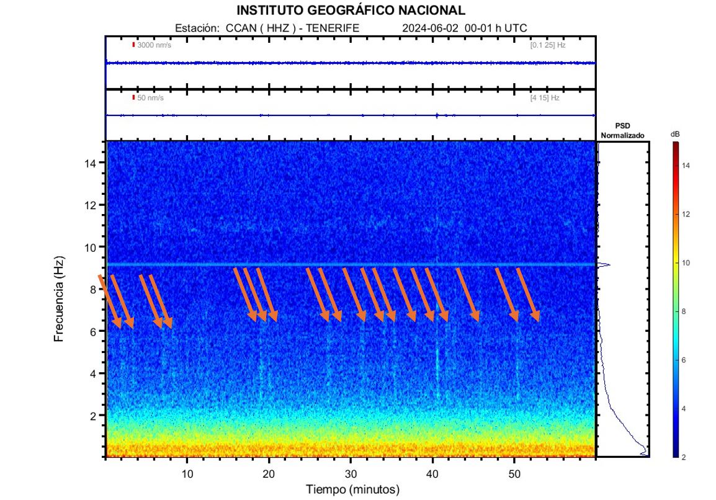Click the Tiempo (minutos) axis title

click(351, 489)
